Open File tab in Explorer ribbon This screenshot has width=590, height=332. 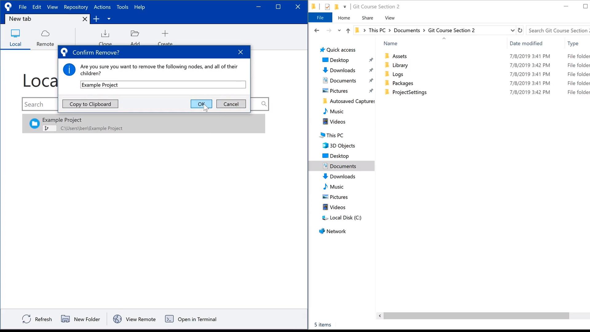[320, 18]
